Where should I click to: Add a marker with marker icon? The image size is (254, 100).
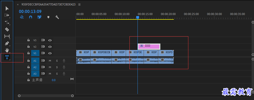click(48, 17)
